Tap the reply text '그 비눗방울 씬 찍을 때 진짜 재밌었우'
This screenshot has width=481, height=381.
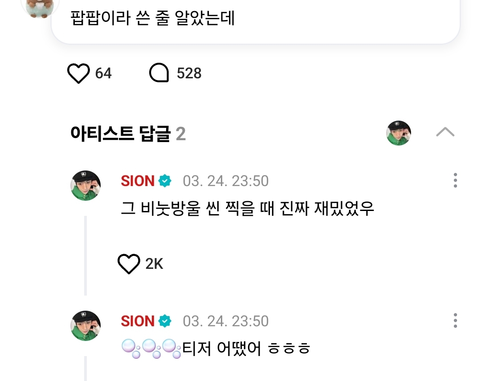[247, 208]
